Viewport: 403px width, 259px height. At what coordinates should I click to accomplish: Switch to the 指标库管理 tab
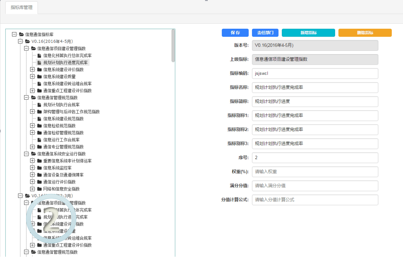(22, 7)
